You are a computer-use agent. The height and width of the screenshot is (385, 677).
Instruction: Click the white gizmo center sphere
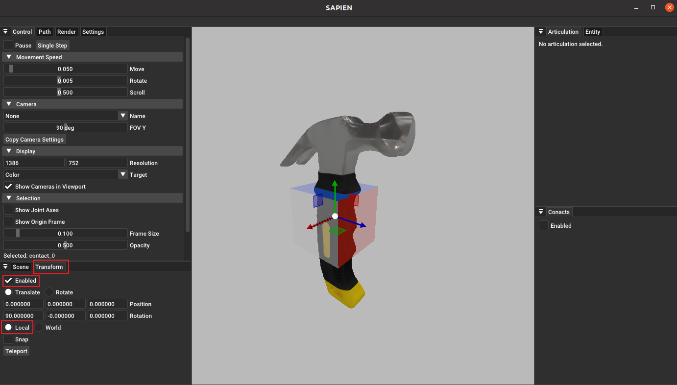tap(335, 216)
